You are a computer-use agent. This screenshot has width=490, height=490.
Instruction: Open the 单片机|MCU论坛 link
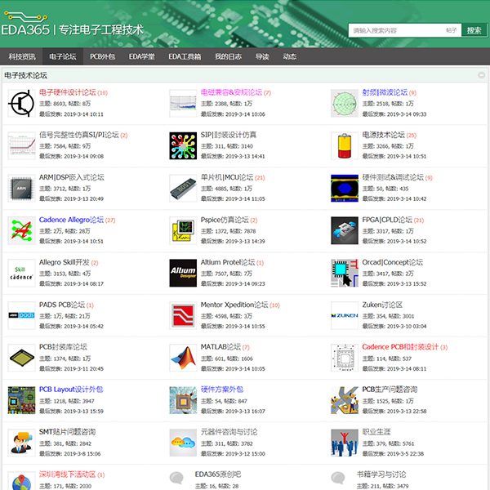click(x=227, y=177)
